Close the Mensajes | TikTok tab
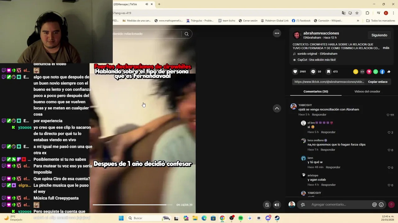The height and width of the screenshot is (223, 398). (x=152, y=4)
